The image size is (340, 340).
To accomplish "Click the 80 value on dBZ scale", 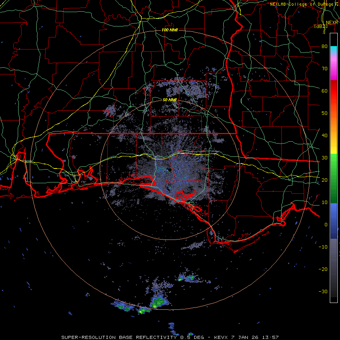I will tap(325, 46).
